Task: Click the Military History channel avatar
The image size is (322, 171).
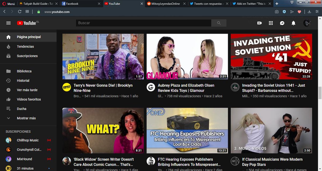Action: point(235,87)
